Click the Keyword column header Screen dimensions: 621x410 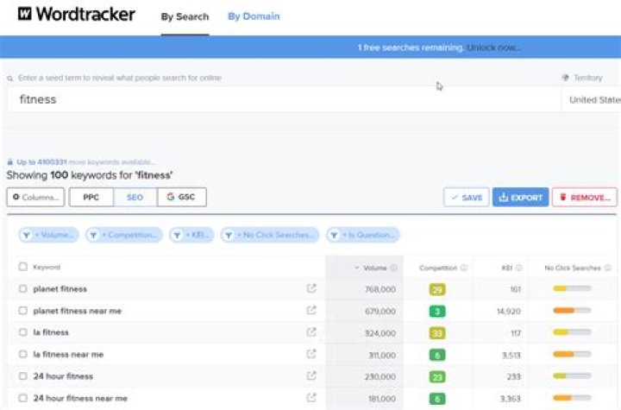pyautogui.click(x=47, y=267)
